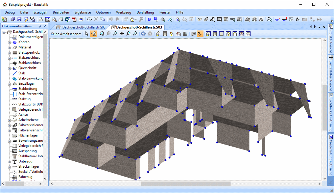
Task: Open the Sichtbarkeits-Ansicht side panel
Action: (331, 111)
